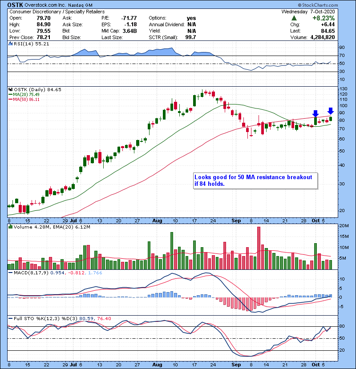Click the 50 MA resistance breakout note
This screenshot has height=369, width=356.
(255, 180)
